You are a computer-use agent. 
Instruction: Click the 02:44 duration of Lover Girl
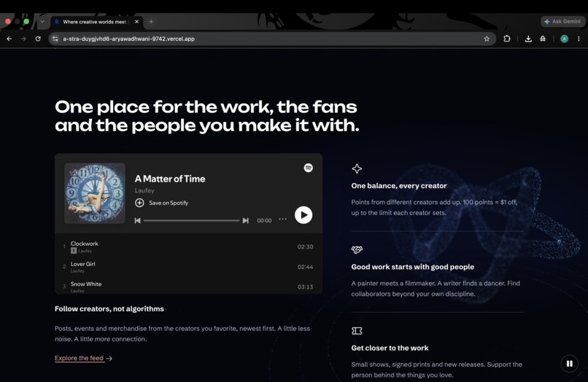click(305, 267)
